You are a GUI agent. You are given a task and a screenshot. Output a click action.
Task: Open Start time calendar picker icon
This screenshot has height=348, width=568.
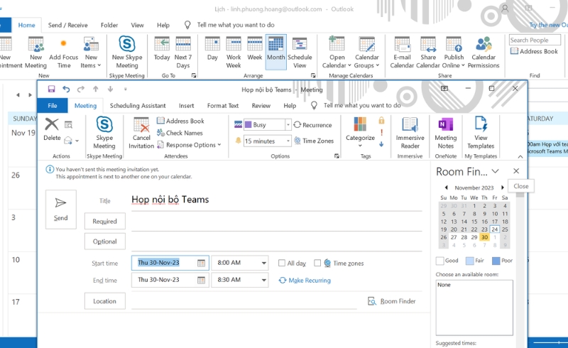click(201, 263)
